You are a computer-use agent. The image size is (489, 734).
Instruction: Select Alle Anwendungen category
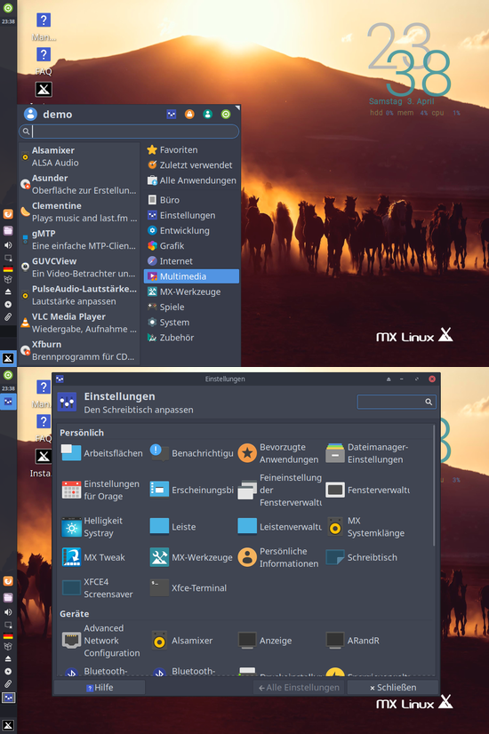click(191, 180)
